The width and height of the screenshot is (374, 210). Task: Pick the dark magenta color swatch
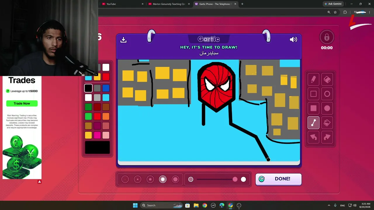click(97, 126)
